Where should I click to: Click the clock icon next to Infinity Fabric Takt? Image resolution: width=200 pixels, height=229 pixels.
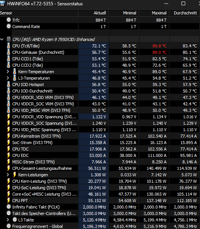click(9, 207)
